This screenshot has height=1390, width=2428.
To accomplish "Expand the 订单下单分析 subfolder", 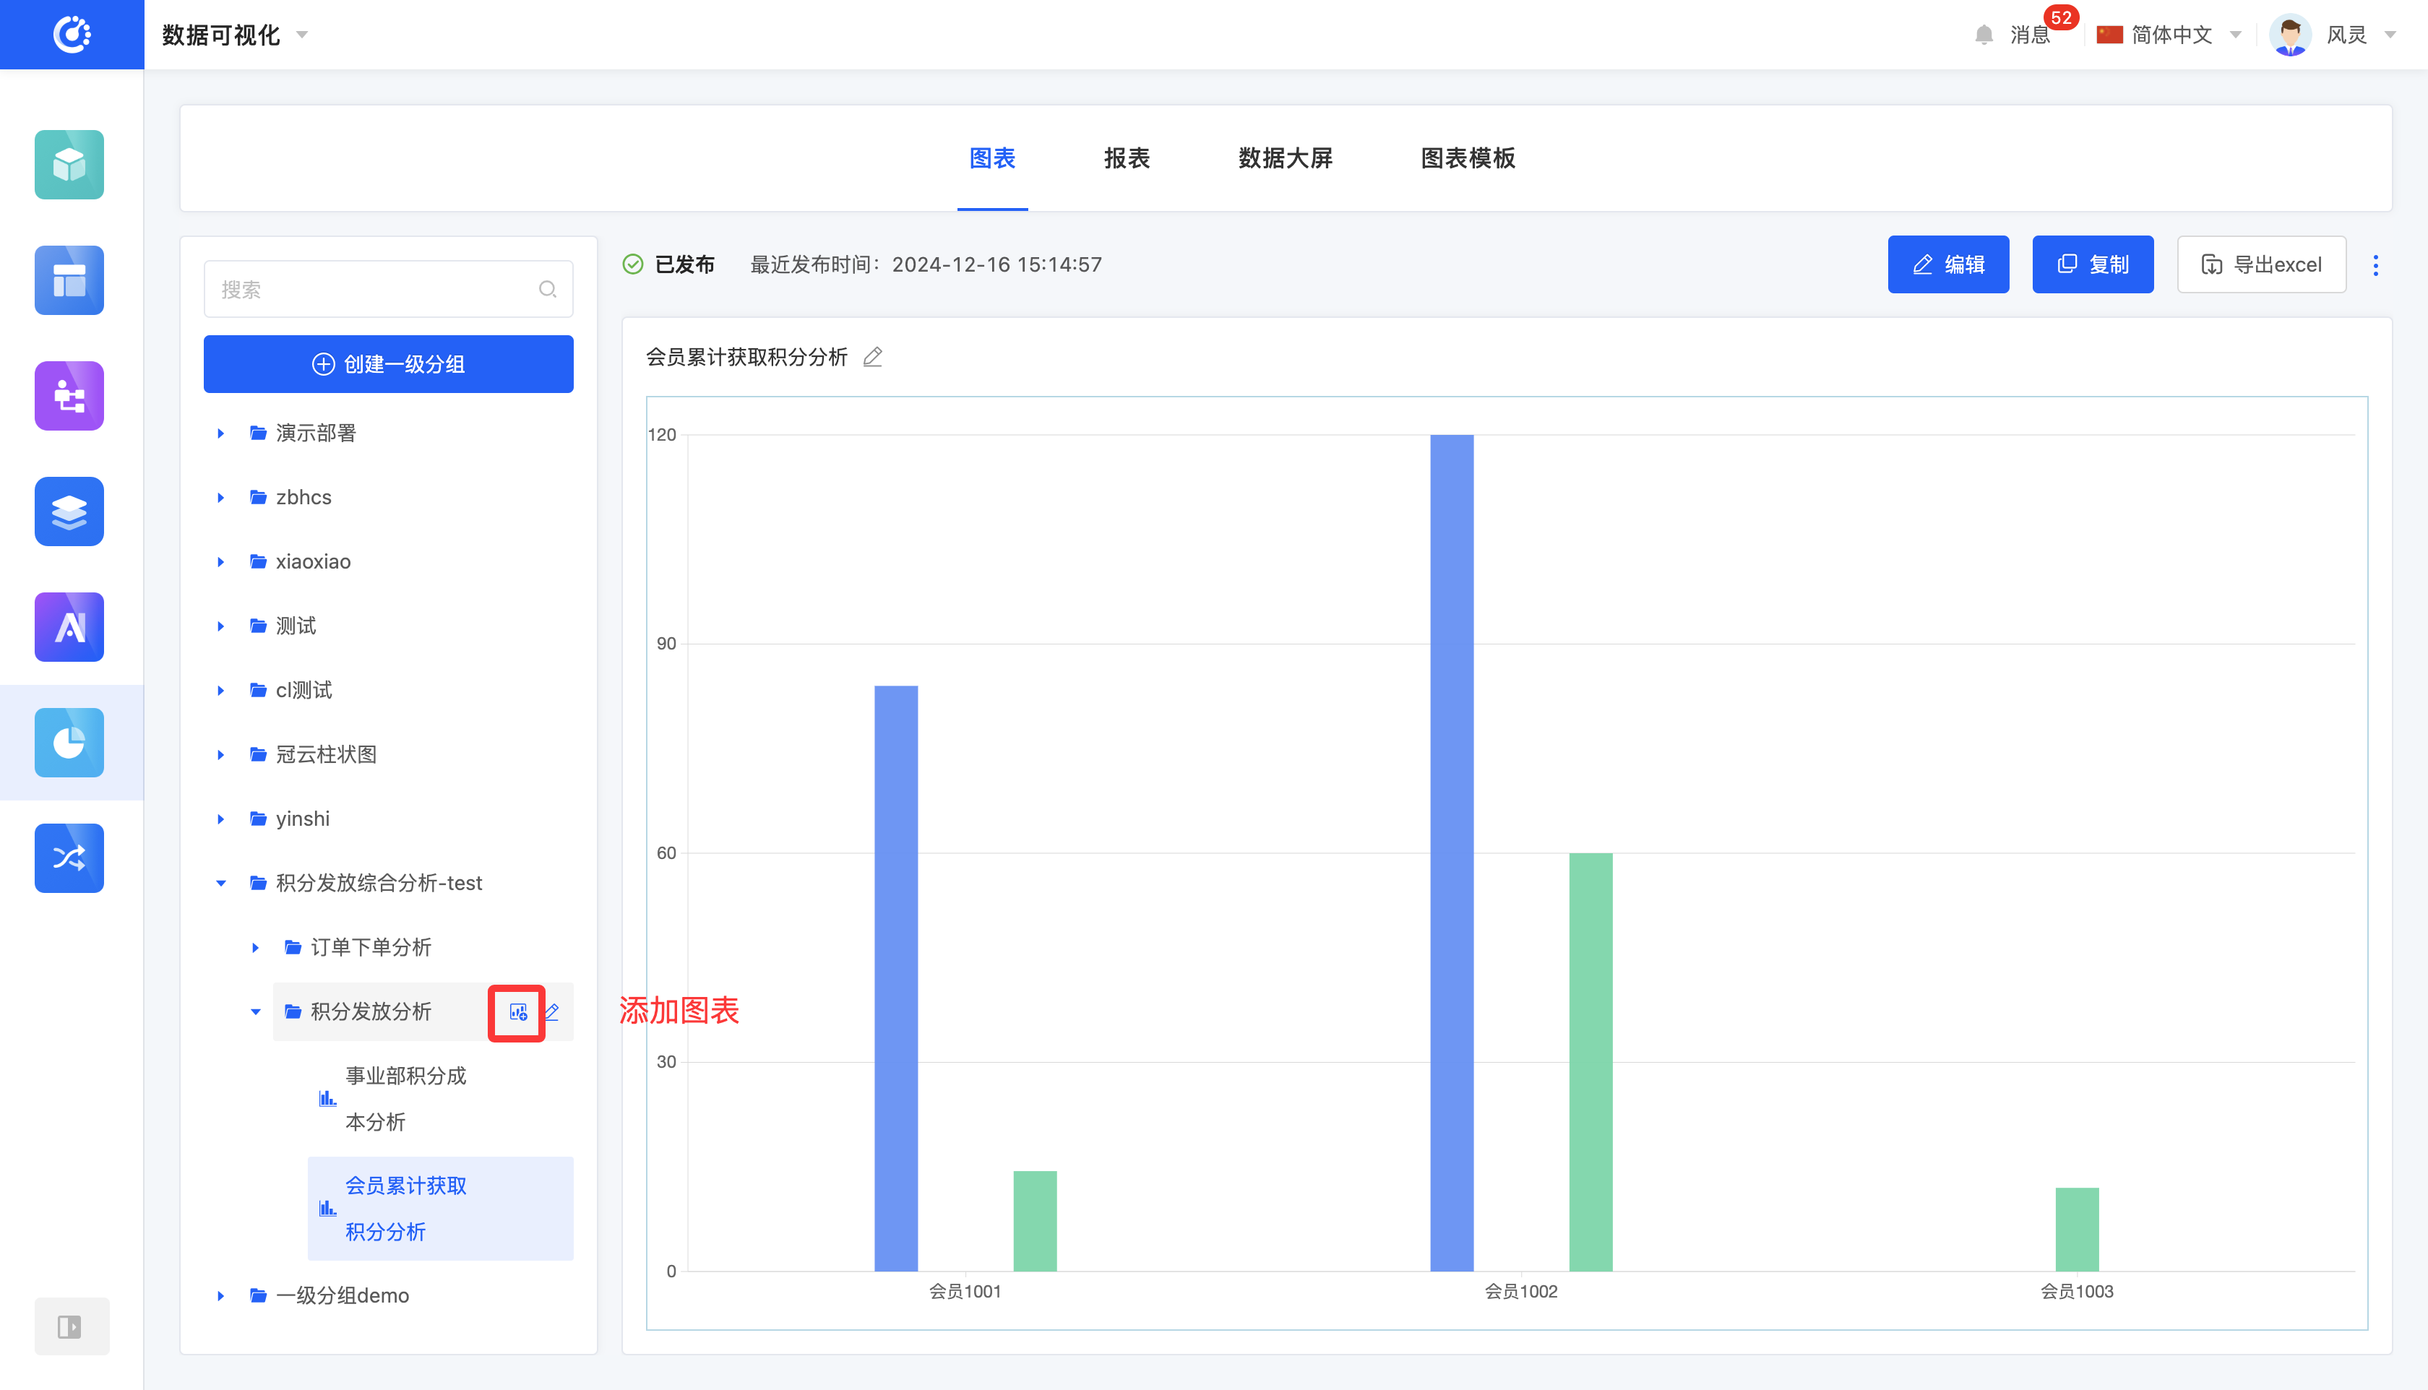I will [255, 947].
